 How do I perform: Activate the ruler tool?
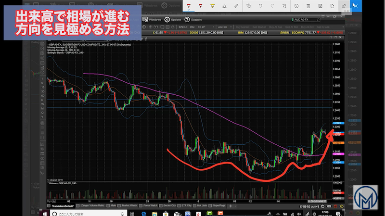pyautogui.click(x=235, y=6)
